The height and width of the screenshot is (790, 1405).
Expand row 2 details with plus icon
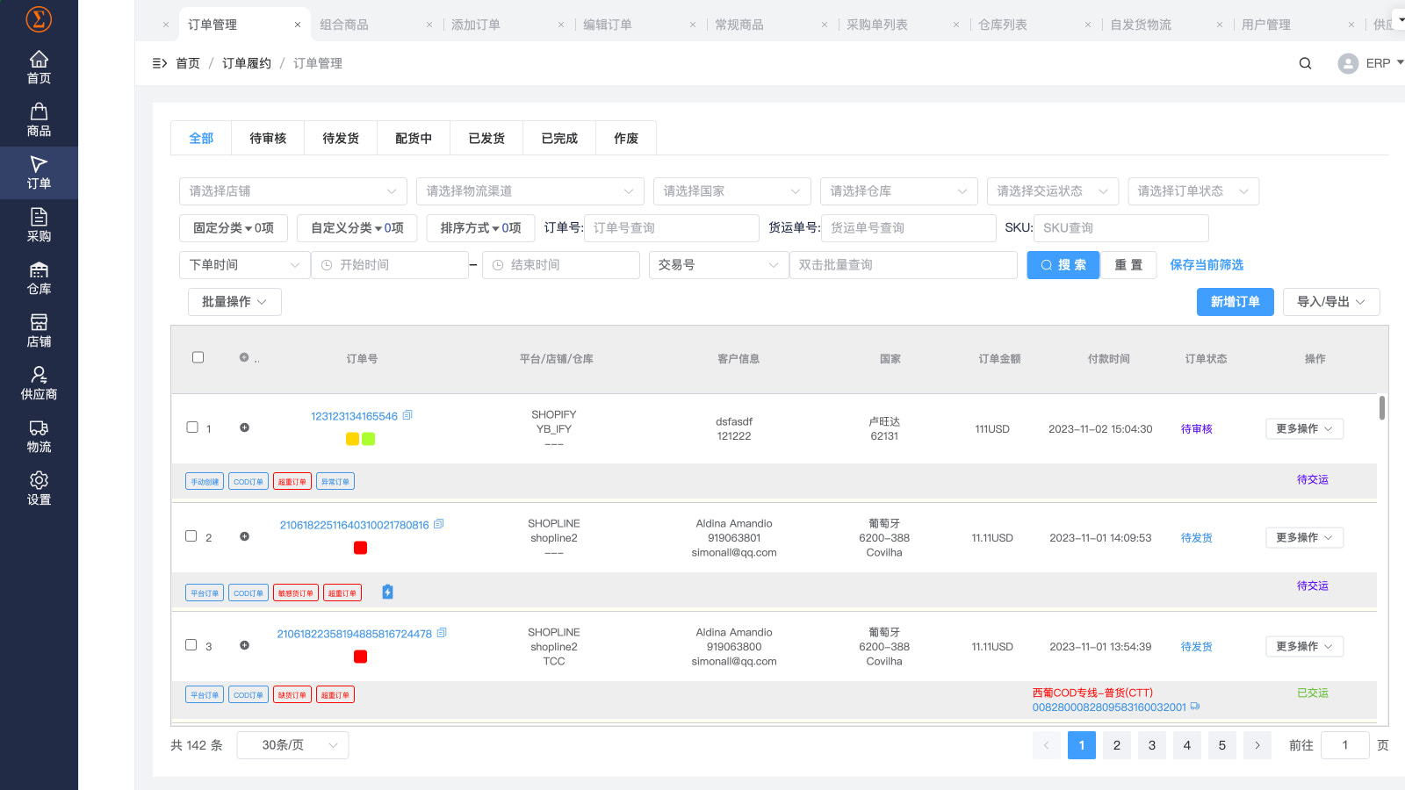pos(244,536)
